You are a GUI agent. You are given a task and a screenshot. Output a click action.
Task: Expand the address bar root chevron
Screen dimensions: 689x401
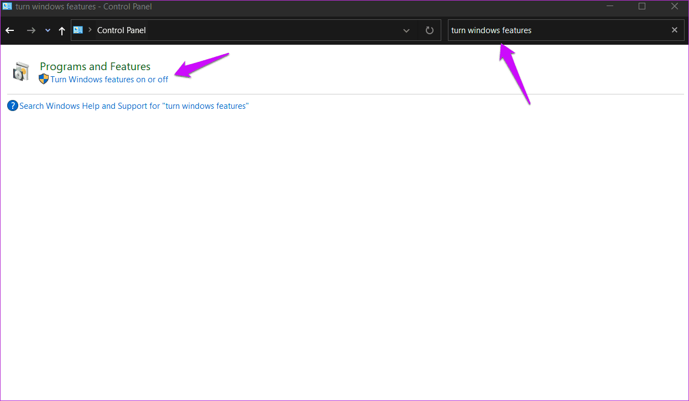[90, 30]
